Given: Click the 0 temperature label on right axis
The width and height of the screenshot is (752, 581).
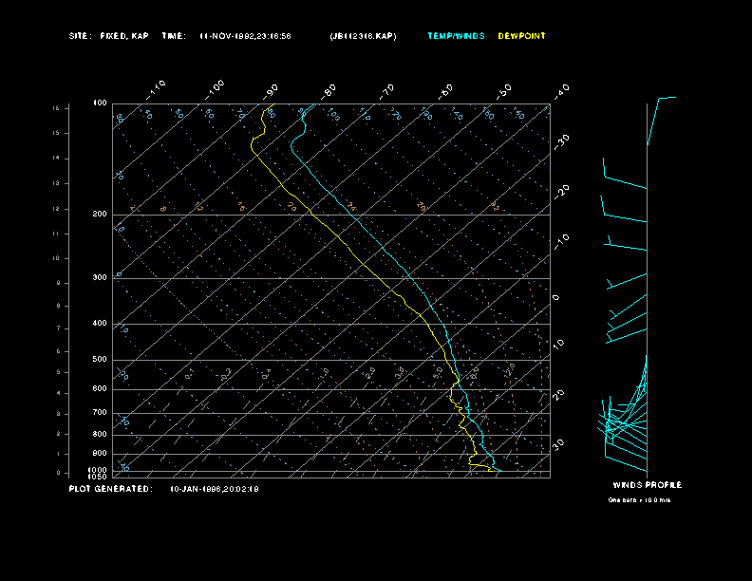Looking at the screenshot, I should [x=556, y=298].
